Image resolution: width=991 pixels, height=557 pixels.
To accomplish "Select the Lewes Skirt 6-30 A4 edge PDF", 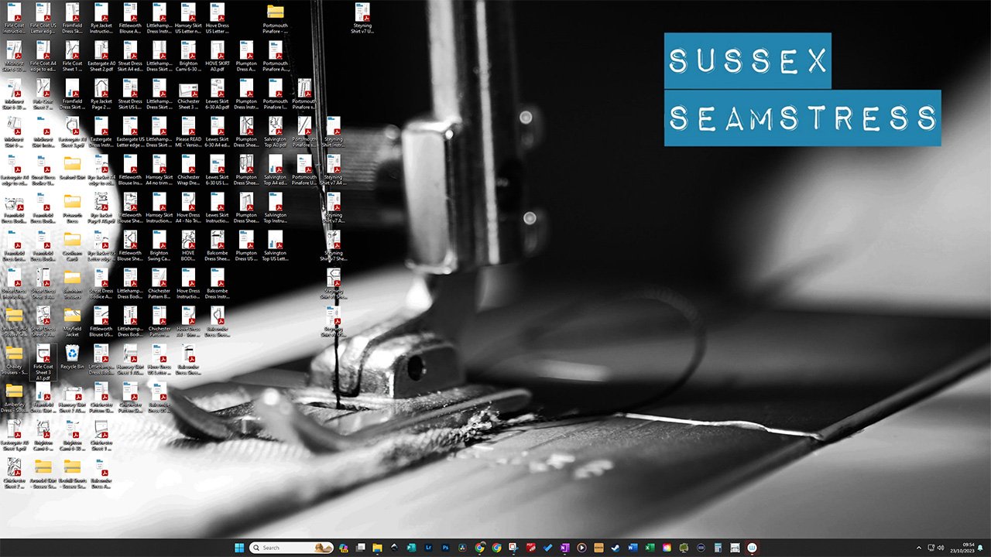I will 218,134.
